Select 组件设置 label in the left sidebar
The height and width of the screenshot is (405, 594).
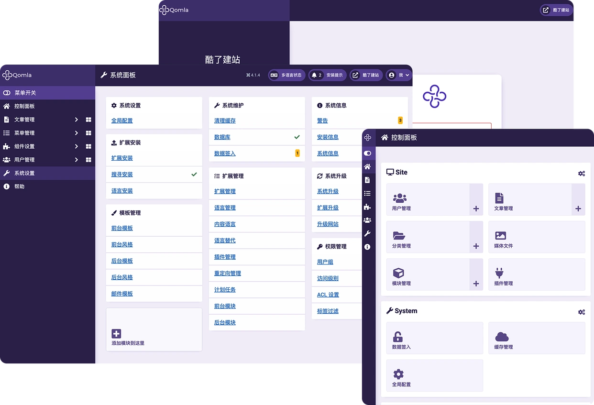click(x=24, y=146)
